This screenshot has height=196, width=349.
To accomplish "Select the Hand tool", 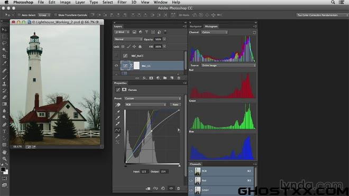I will tap(4, 152).
